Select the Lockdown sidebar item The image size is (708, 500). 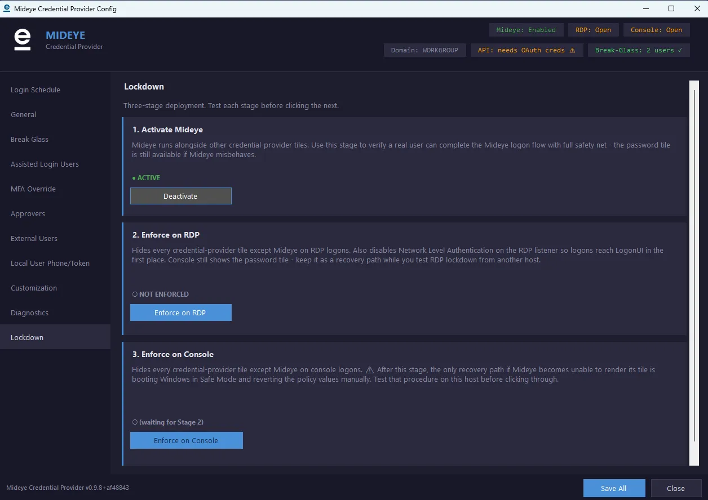pos(55,337)
